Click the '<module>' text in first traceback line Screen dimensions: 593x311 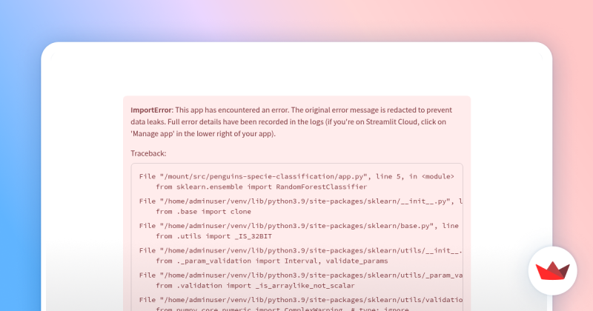point(438,176)
